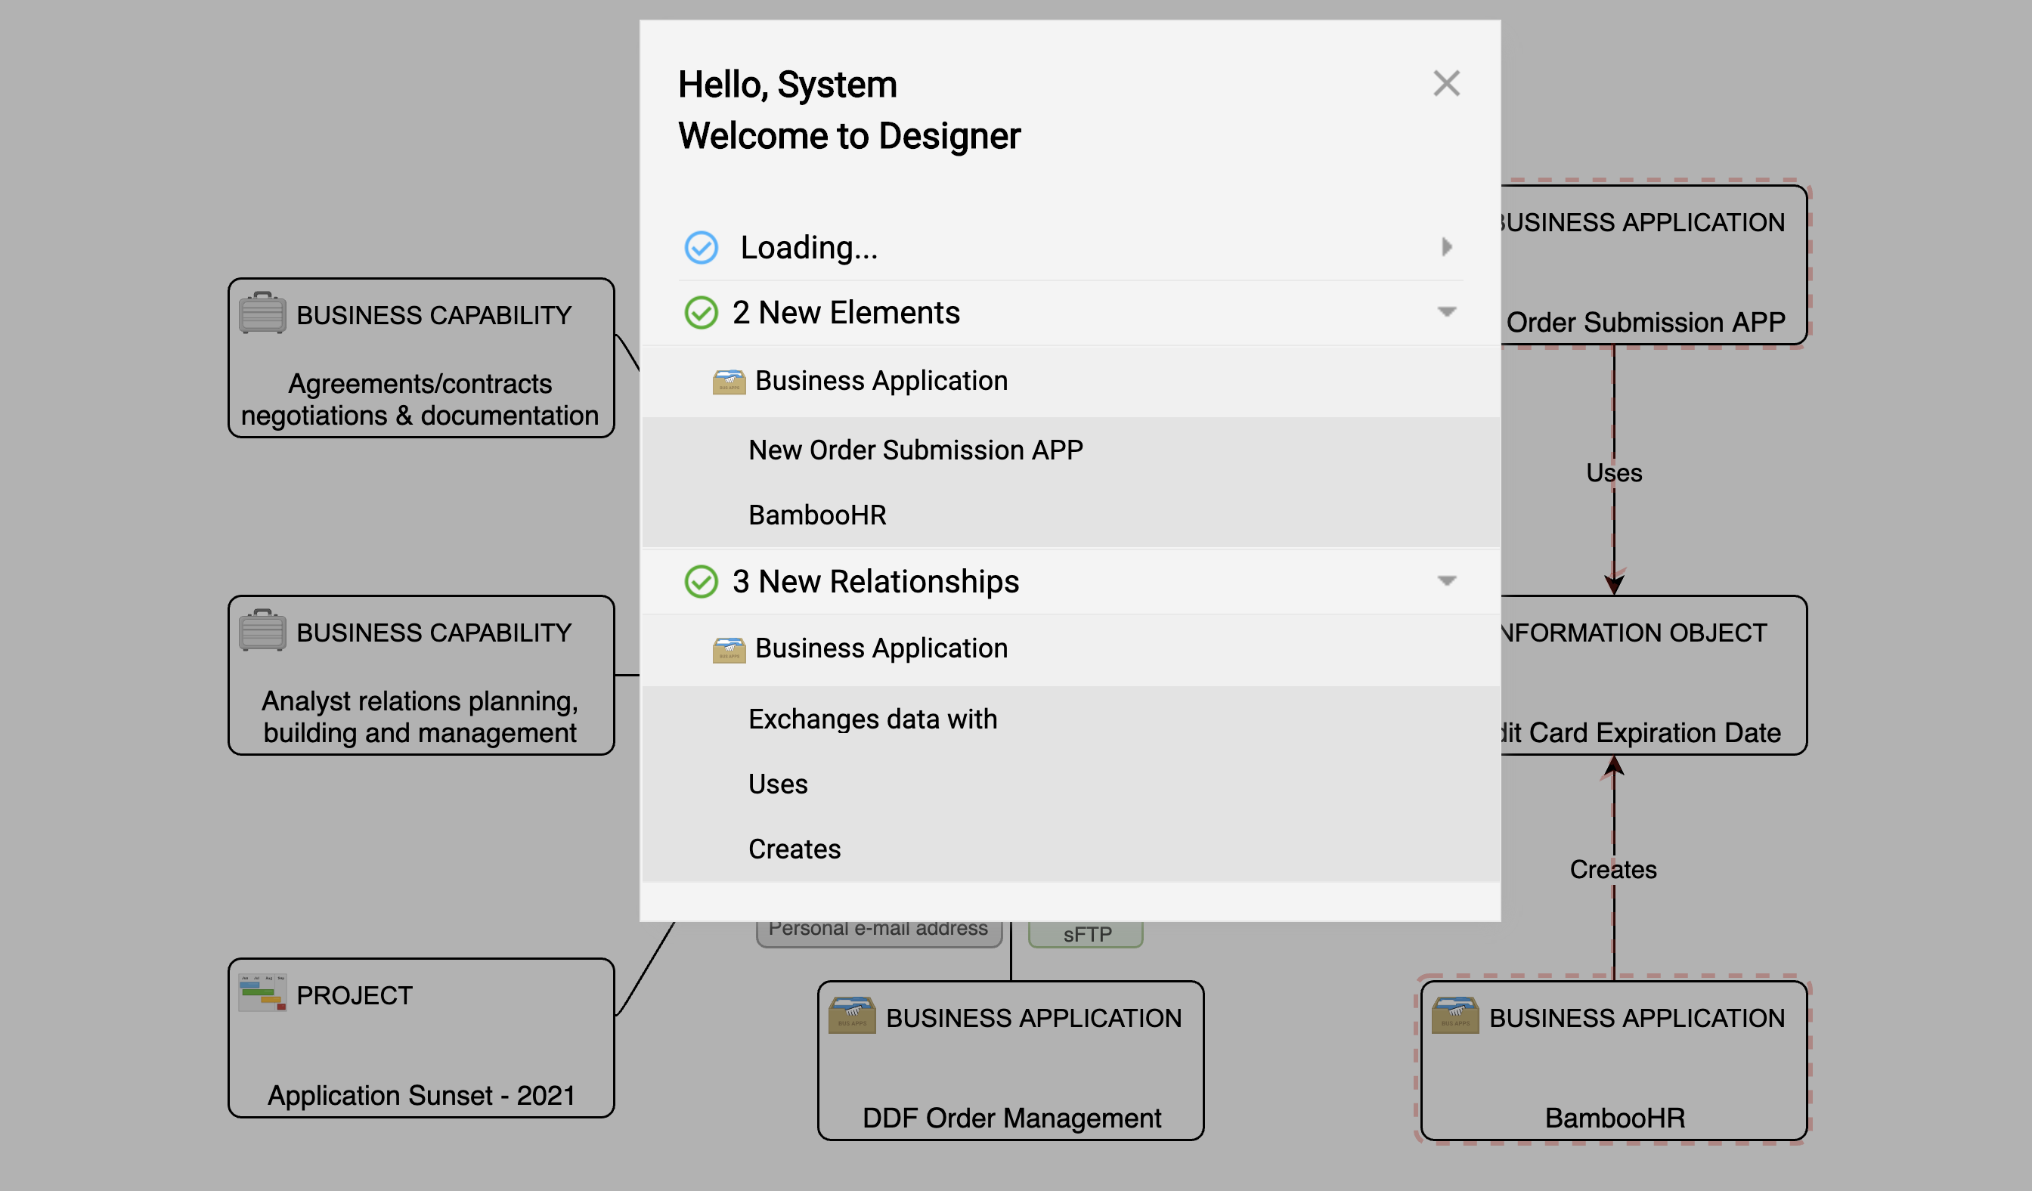The image size is (2032, 1191).
Task: Collapse the 3 New Relationships section
Action: (1447, 581)
